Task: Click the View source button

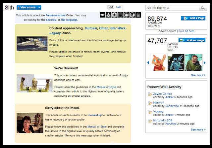Action: point(27,8)
